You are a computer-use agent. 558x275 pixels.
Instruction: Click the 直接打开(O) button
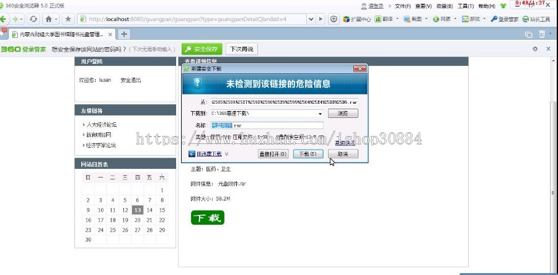(273, 154)
